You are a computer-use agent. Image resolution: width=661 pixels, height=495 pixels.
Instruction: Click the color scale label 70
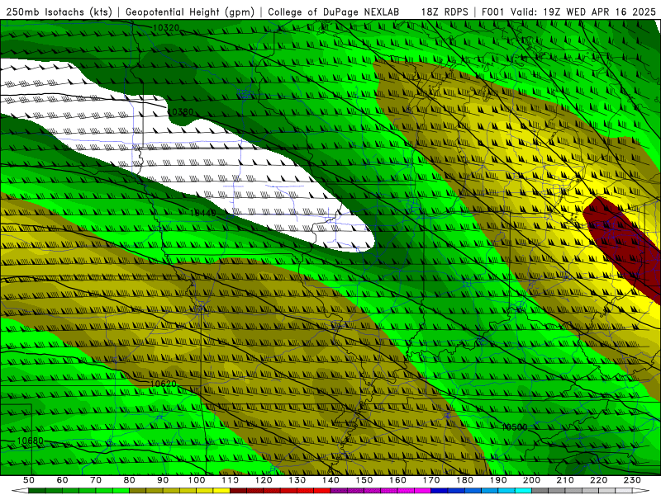96,480
